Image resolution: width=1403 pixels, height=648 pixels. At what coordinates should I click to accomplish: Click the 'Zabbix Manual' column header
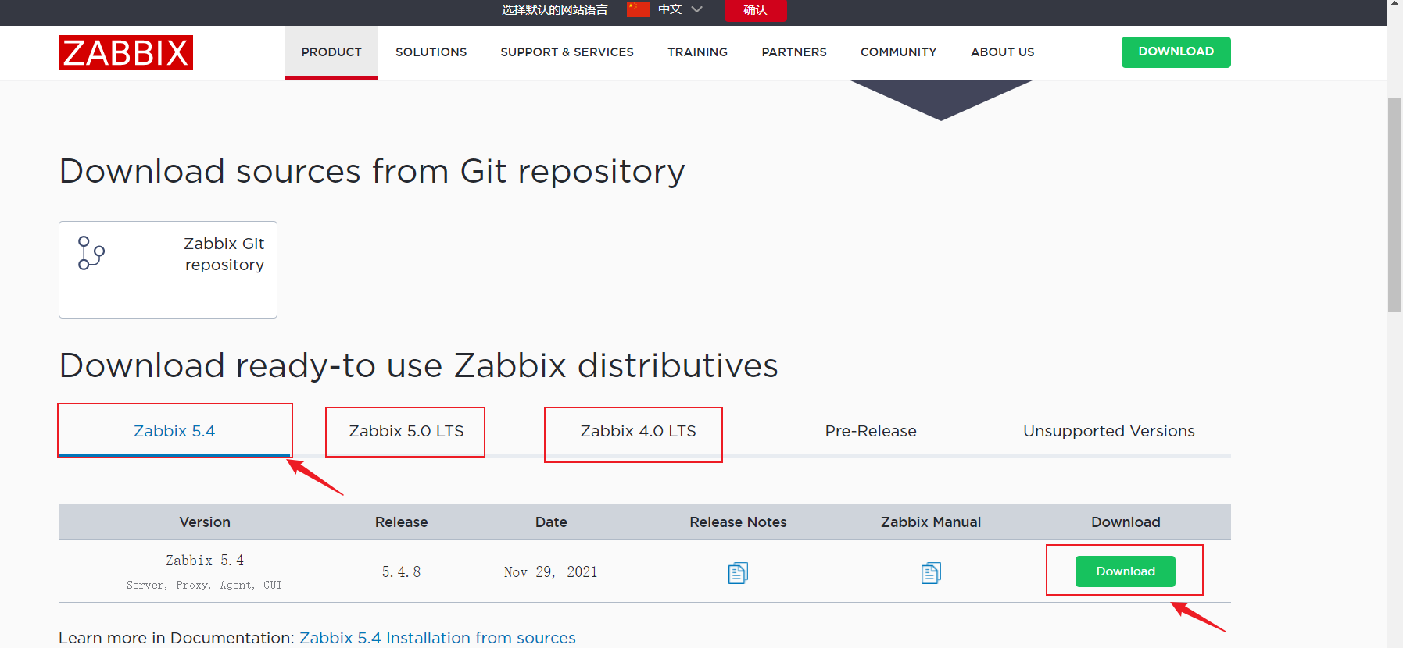click(931, 522)
